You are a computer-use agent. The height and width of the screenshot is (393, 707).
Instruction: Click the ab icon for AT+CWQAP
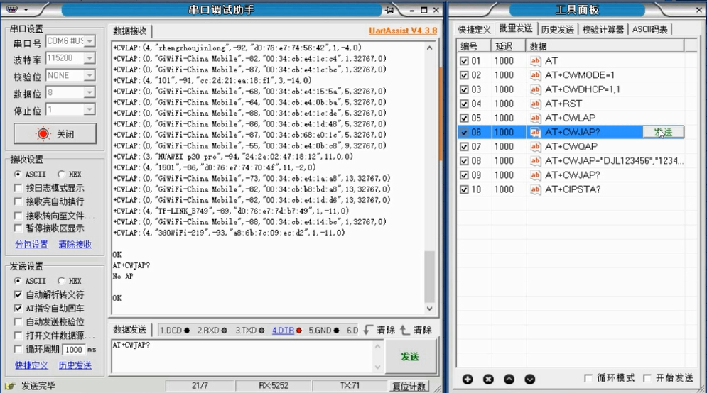(x=535, y=146)
